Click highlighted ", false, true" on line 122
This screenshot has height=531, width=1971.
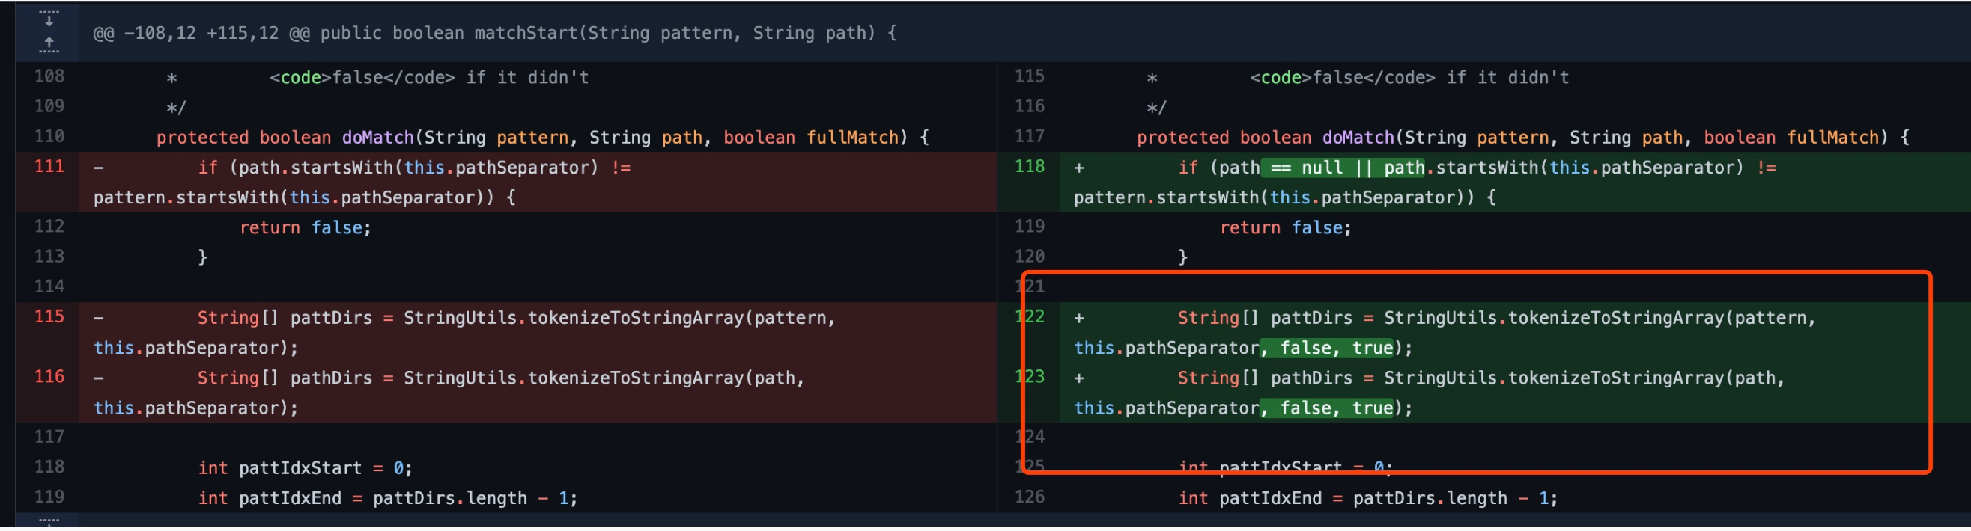coord(1328,349)
